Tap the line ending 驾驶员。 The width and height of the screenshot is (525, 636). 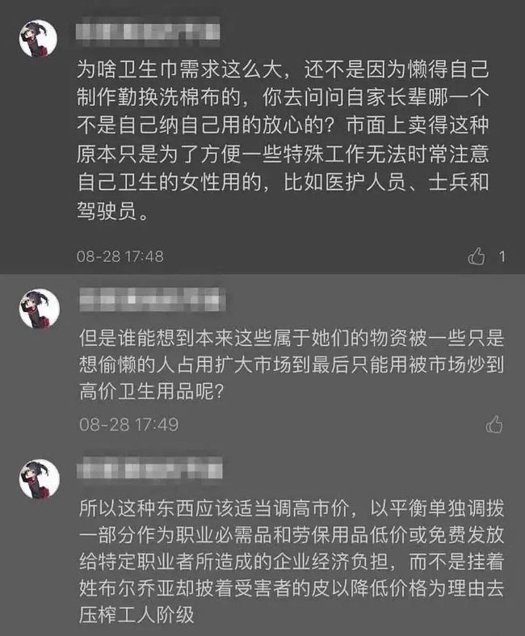[113, 210]
